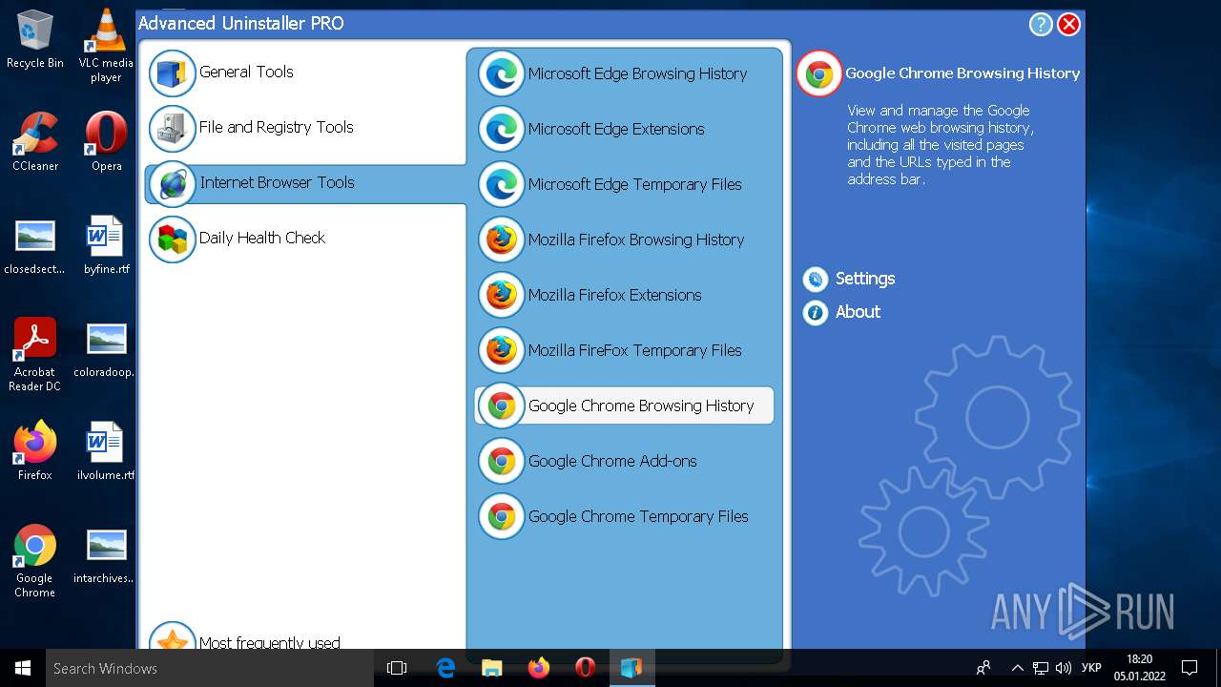
Task: Open VLC media player desktop icon
Action: click(x=106, y=47)
